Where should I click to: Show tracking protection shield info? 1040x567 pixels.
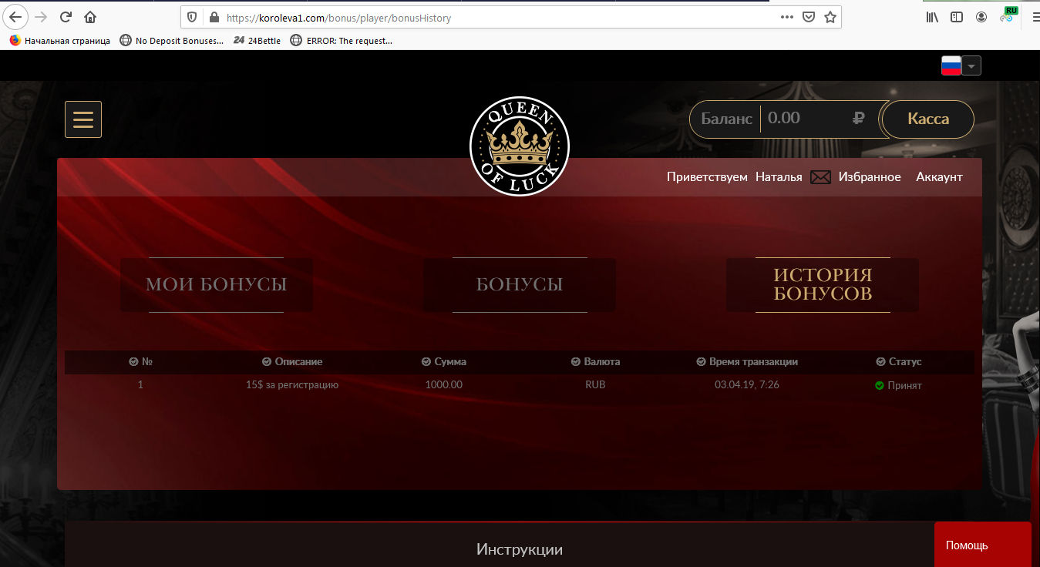tap(192, 17)
